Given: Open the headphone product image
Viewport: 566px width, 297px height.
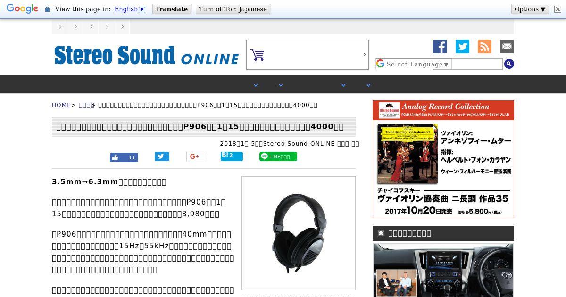Looking at the screenshot, I should pyautogui.click(x=299, y=233).
